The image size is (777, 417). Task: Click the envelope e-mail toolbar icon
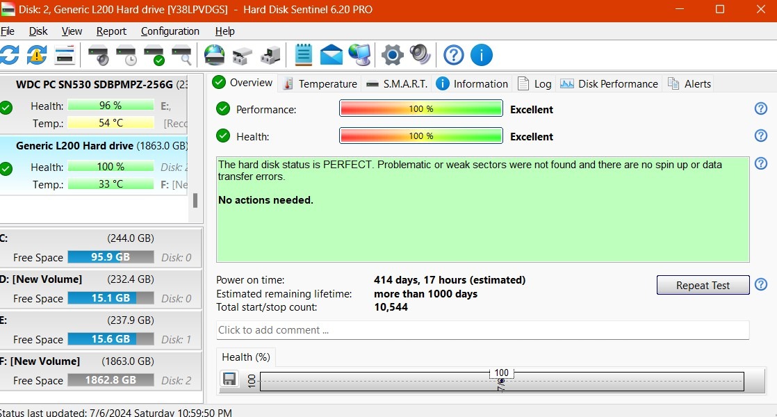pyautogui.click(x=332, y=55)
